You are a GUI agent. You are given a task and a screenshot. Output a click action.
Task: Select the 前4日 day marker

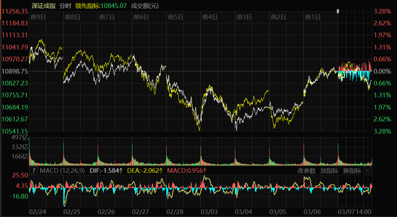coord(210,17)
